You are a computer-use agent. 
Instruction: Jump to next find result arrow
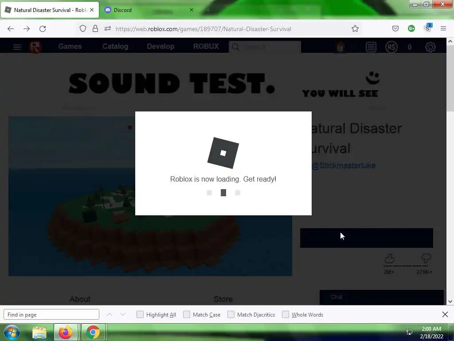pyautogui.click(x=123, y=314)
